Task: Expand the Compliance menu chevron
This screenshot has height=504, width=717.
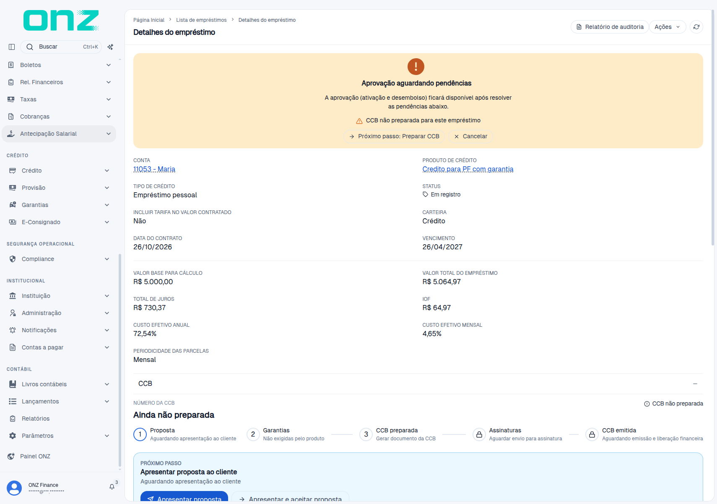Action: click(x=107, y=259)
